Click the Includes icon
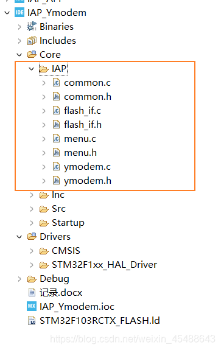221x350 pixels. tap(32, 41)
